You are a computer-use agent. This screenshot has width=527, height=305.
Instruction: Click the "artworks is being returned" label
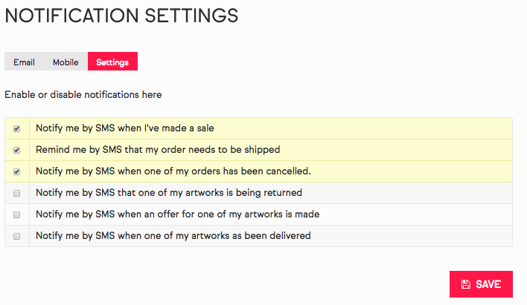point(168,193)
